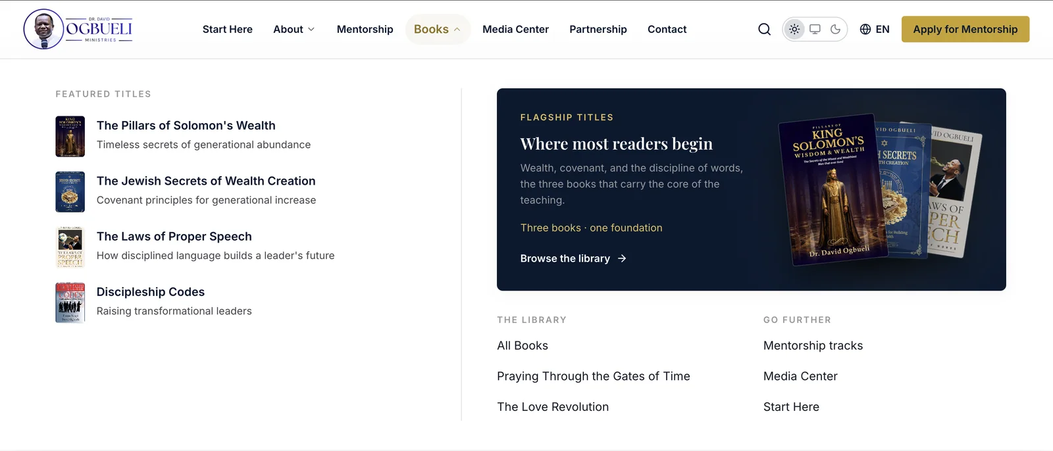Click 'Timeless secrets of generational abundance' description

tap(203, 145)
